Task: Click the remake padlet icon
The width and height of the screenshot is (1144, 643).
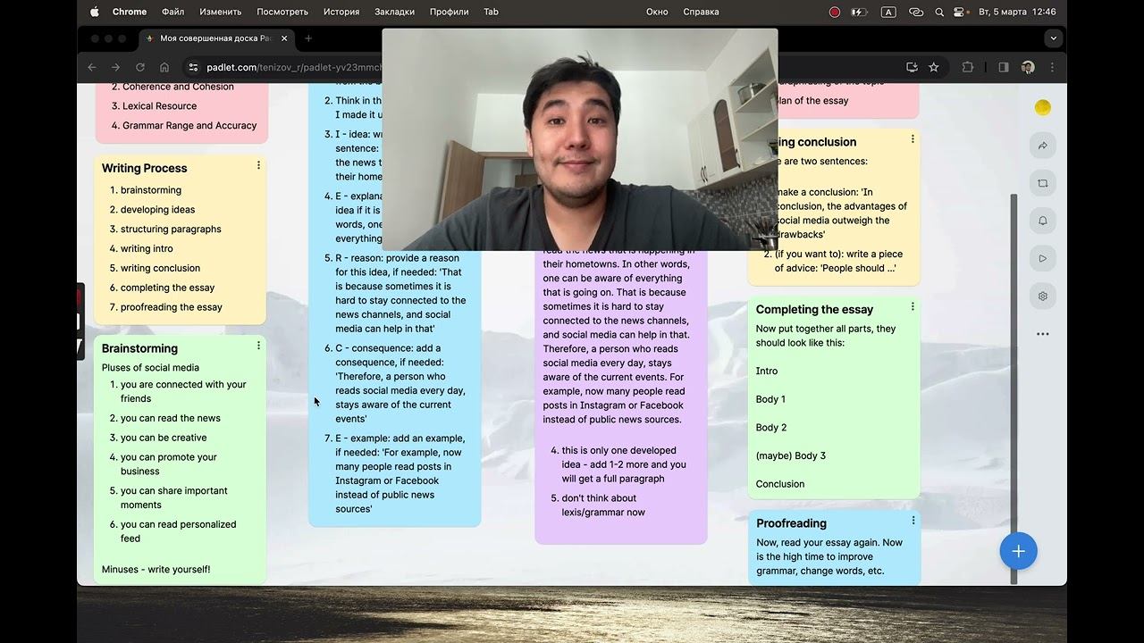Action: point(1042,183)
